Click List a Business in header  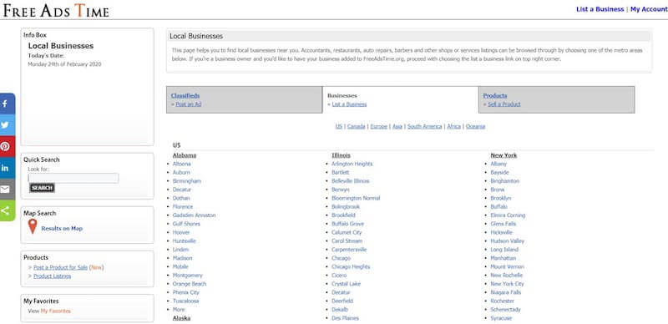coord(600,9)
